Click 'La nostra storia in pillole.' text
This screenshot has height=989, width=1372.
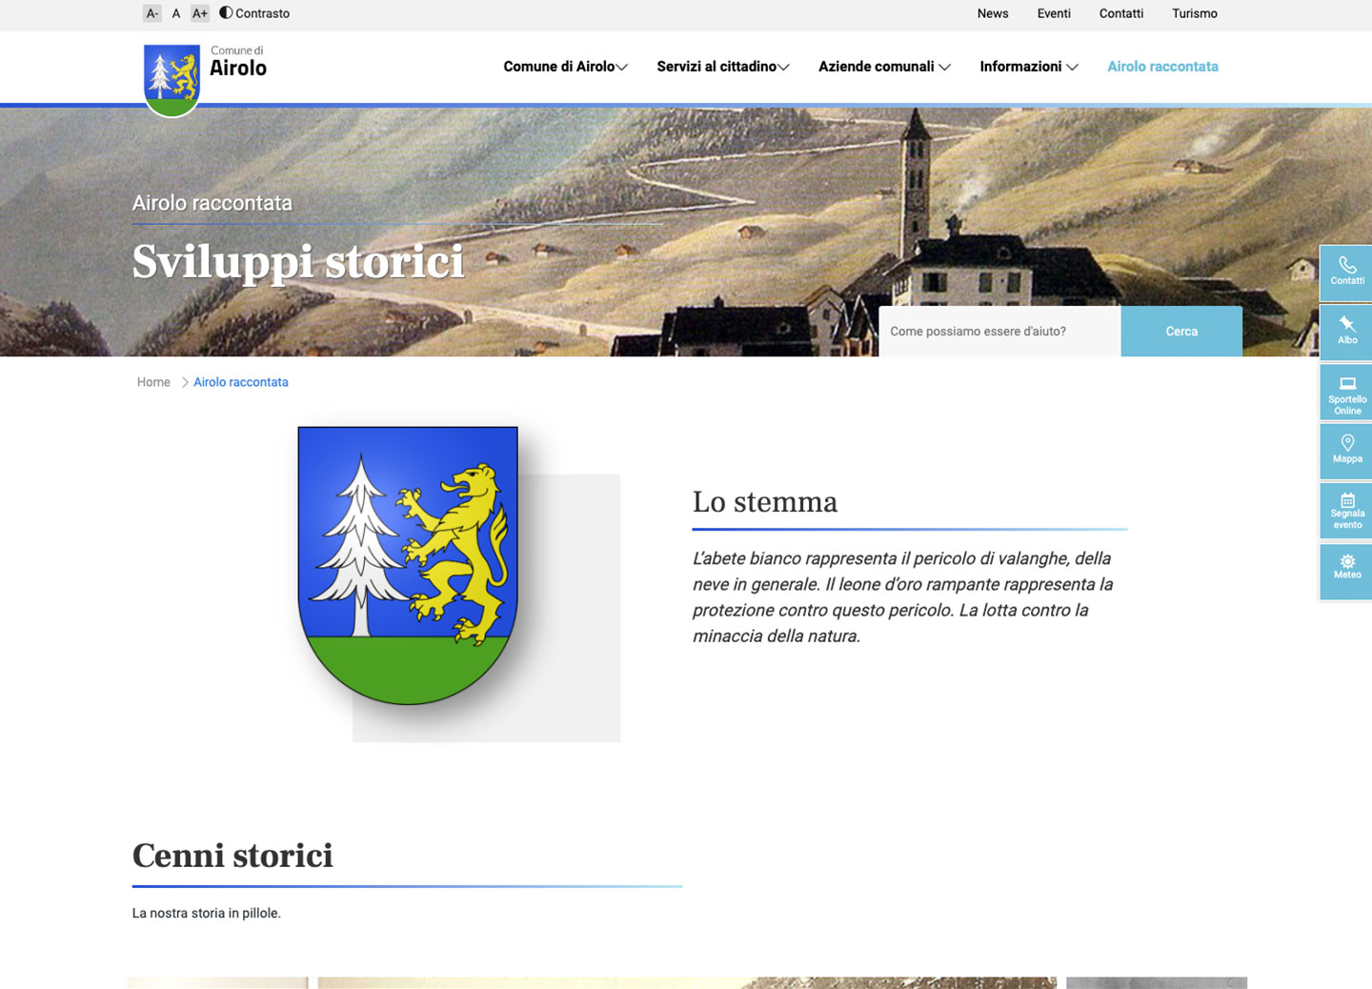(x=207, y=913)
